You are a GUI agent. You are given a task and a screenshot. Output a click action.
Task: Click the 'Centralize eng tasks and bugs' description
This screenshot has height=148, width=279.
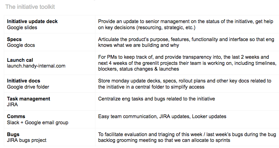(156, 99)
